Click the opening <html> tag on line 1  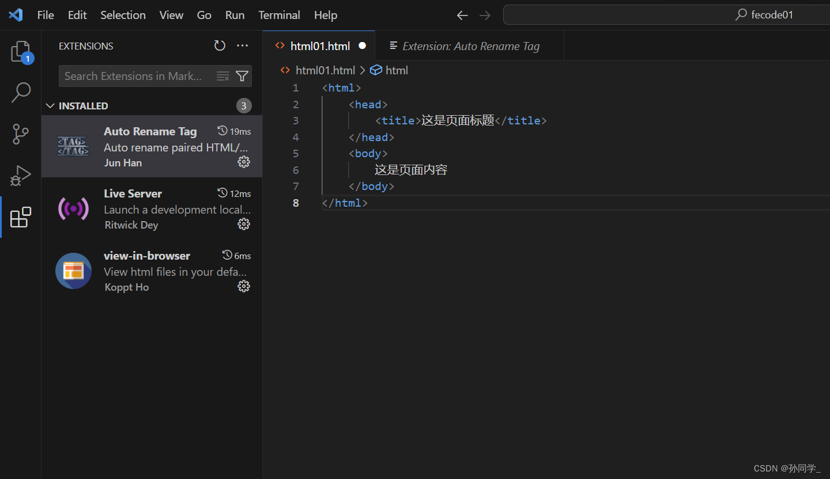click(342, 88)
